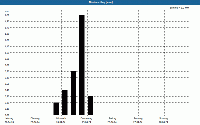Image resolution: width=200 pixels, height=125 pixels.
Task: Select the 0,40 y-axis value
Action: (x=7, y=90)
